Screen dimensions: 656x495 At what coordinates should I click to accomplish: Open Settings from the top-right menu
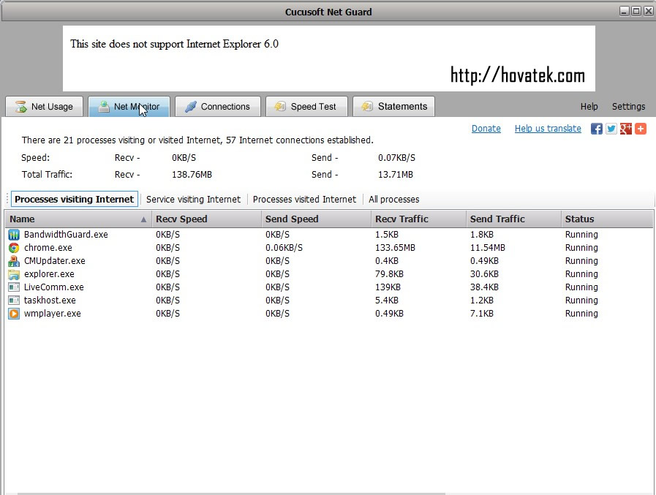(x=628, y=106)
